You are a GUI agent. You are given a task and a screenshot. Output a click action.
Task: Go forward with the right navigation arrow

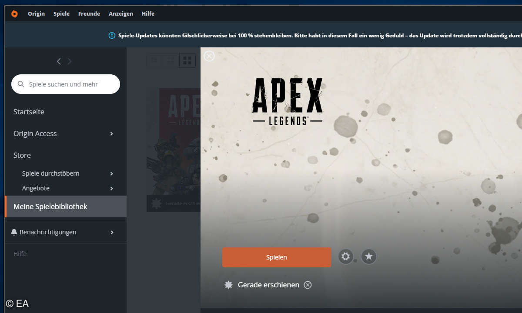click(69, 61)
